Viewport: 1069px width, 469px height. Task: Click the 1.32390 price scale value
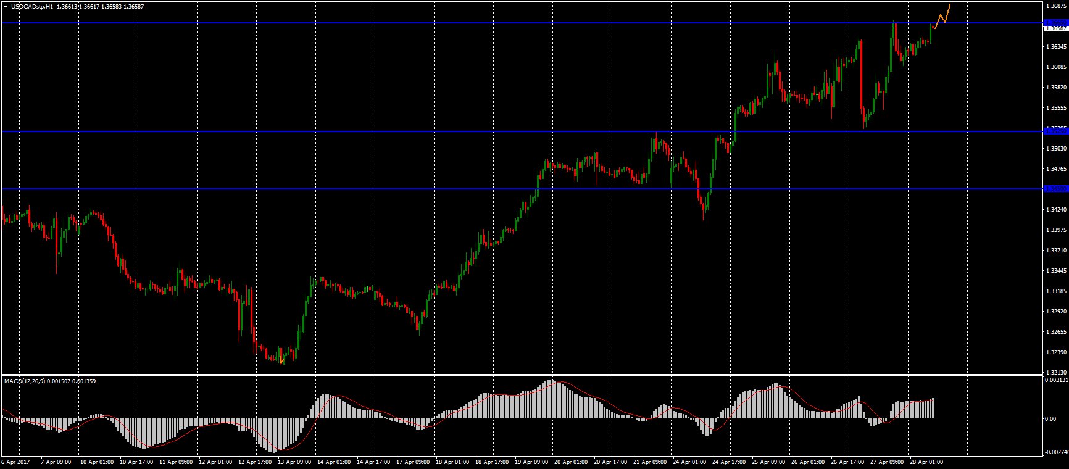coord(1057,352)
